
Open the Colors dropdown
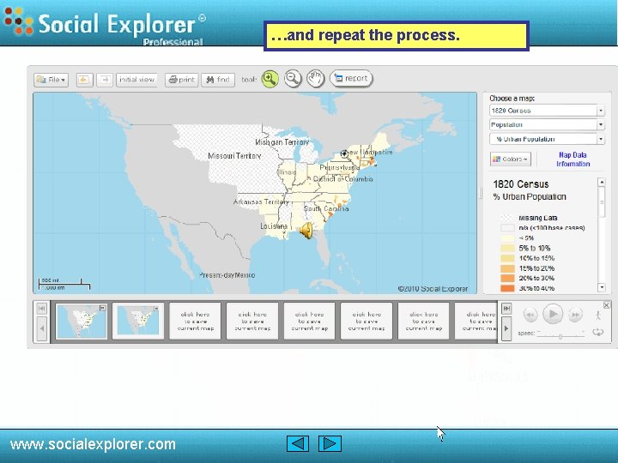(x=511, y=159)
